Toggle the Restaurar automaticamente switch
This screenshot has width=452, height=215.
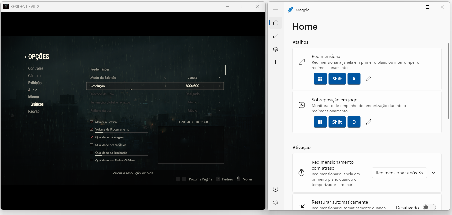point(429,207)
